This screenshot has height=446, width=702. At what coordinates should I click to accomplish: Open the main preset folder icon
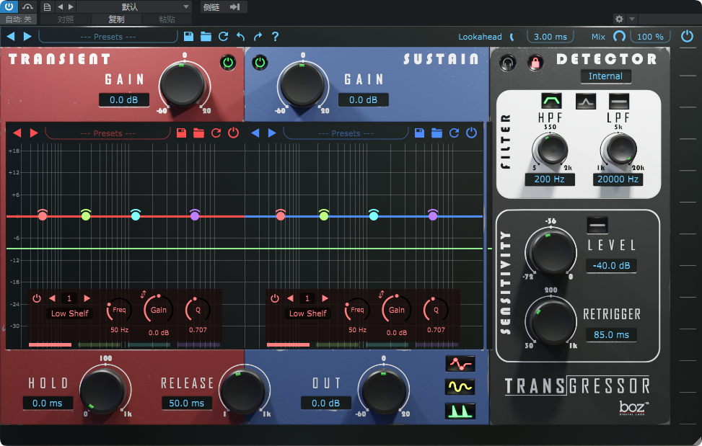(206, 37)
